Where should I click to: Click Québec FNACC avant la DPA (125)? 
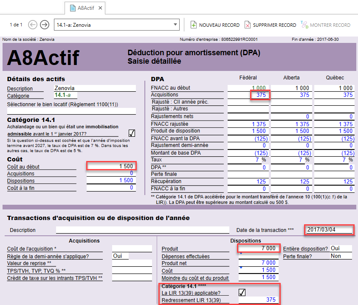(x=335, y=138)
